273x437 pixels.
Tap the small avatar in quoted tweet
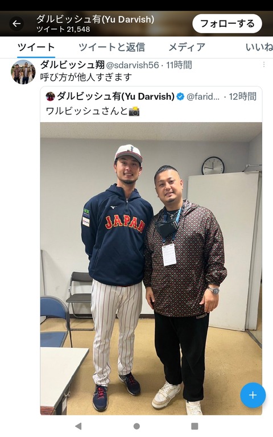[51, 96]
